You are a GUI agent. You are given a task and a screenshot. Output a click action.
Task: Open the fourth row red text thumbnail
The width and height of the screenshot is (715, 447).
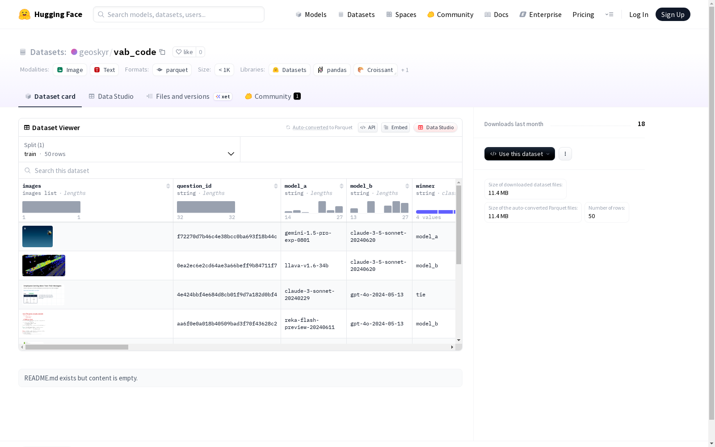(x=34, y=324)
